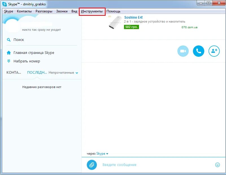This screenshot has height=175, width=226.
Task: Switch to the ПОСЛЕДН... tab
Action: [x=37, y=73]
